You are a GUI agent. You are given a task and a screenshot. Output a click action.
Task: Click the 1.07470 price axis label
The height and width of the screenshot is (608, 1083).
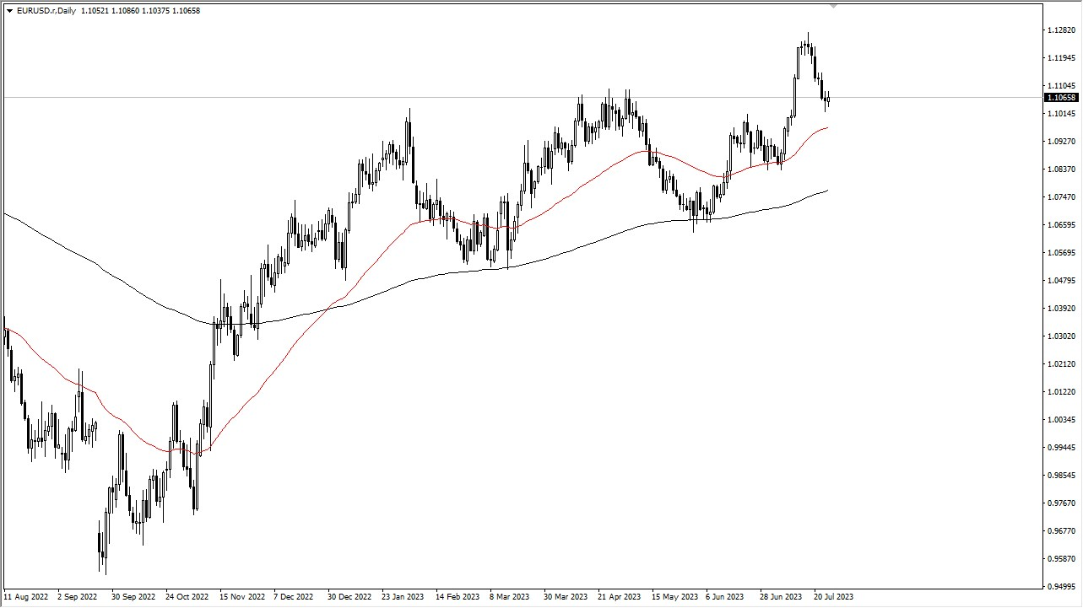(1061, 197)
